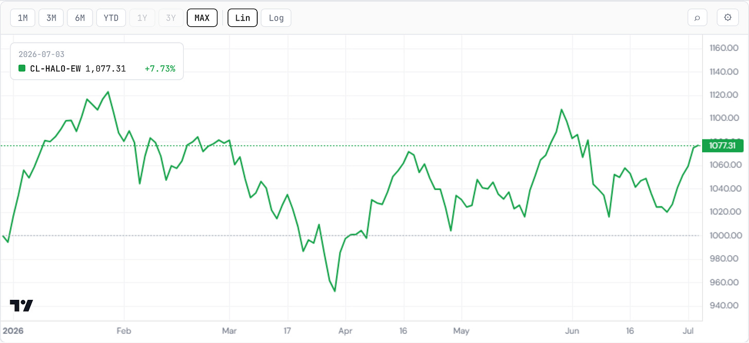This screenshot has width=749, height=343.
Task: Click the Jun label on time axis
Action: pos(573,332)
